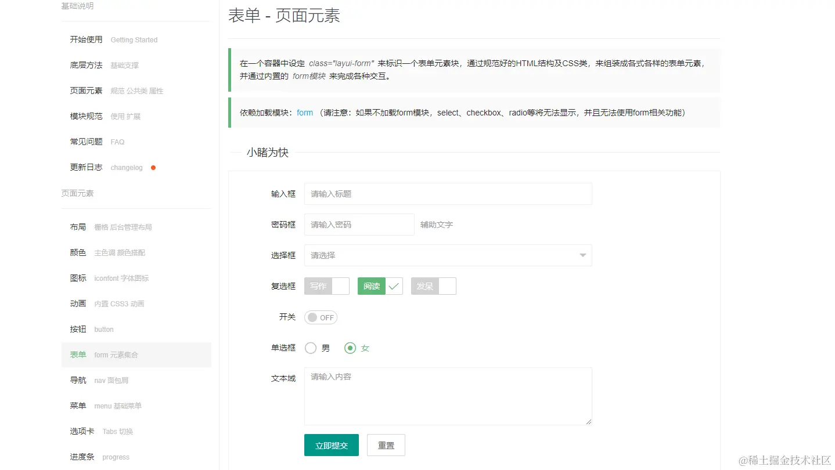Click the 表单 - 页面元素 page heading
Image resolution: width=835 pixels, height=470 pixels.
pos(284,16)
